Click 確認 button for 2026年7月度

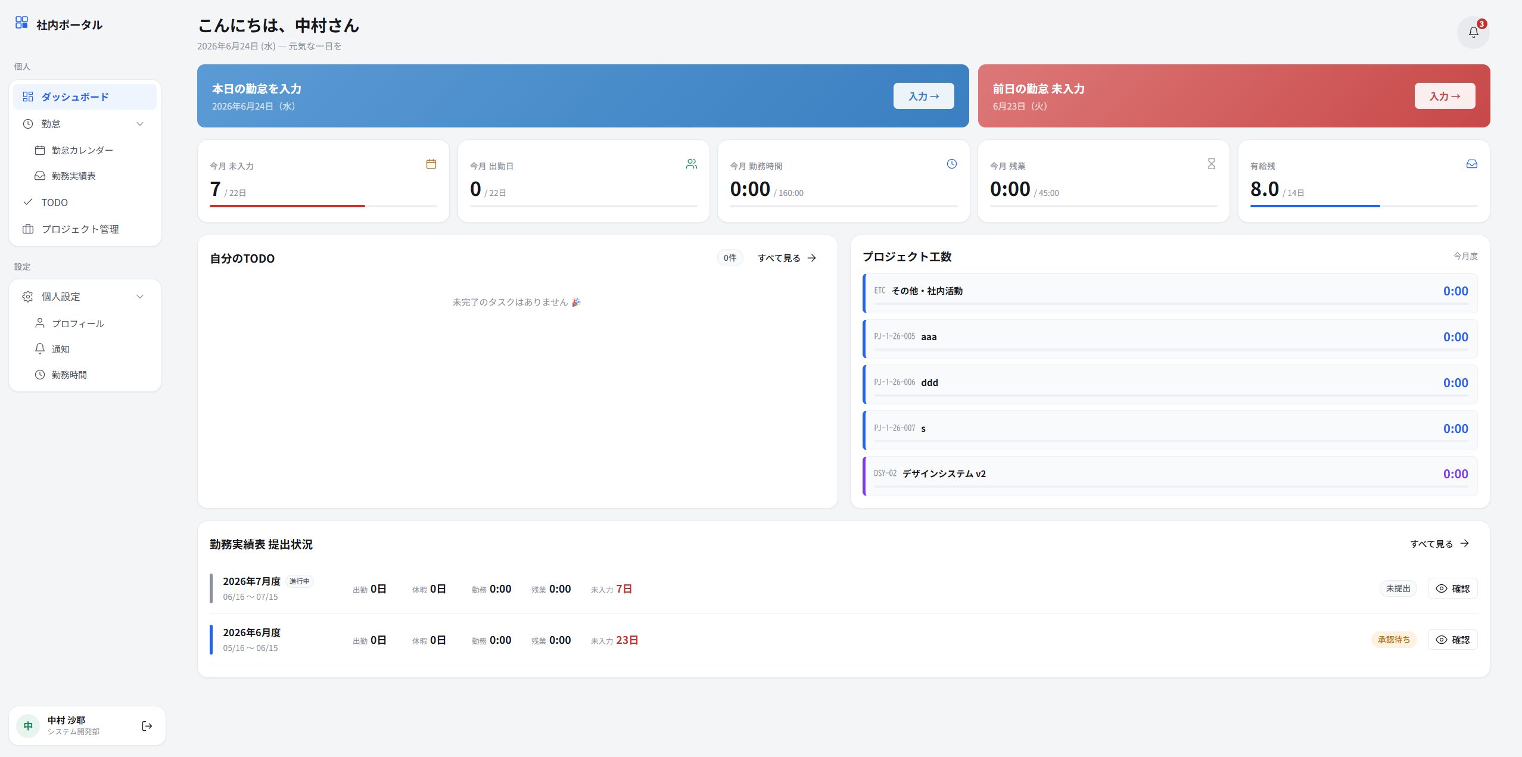pyautogui.click(x=1452, y=588)
